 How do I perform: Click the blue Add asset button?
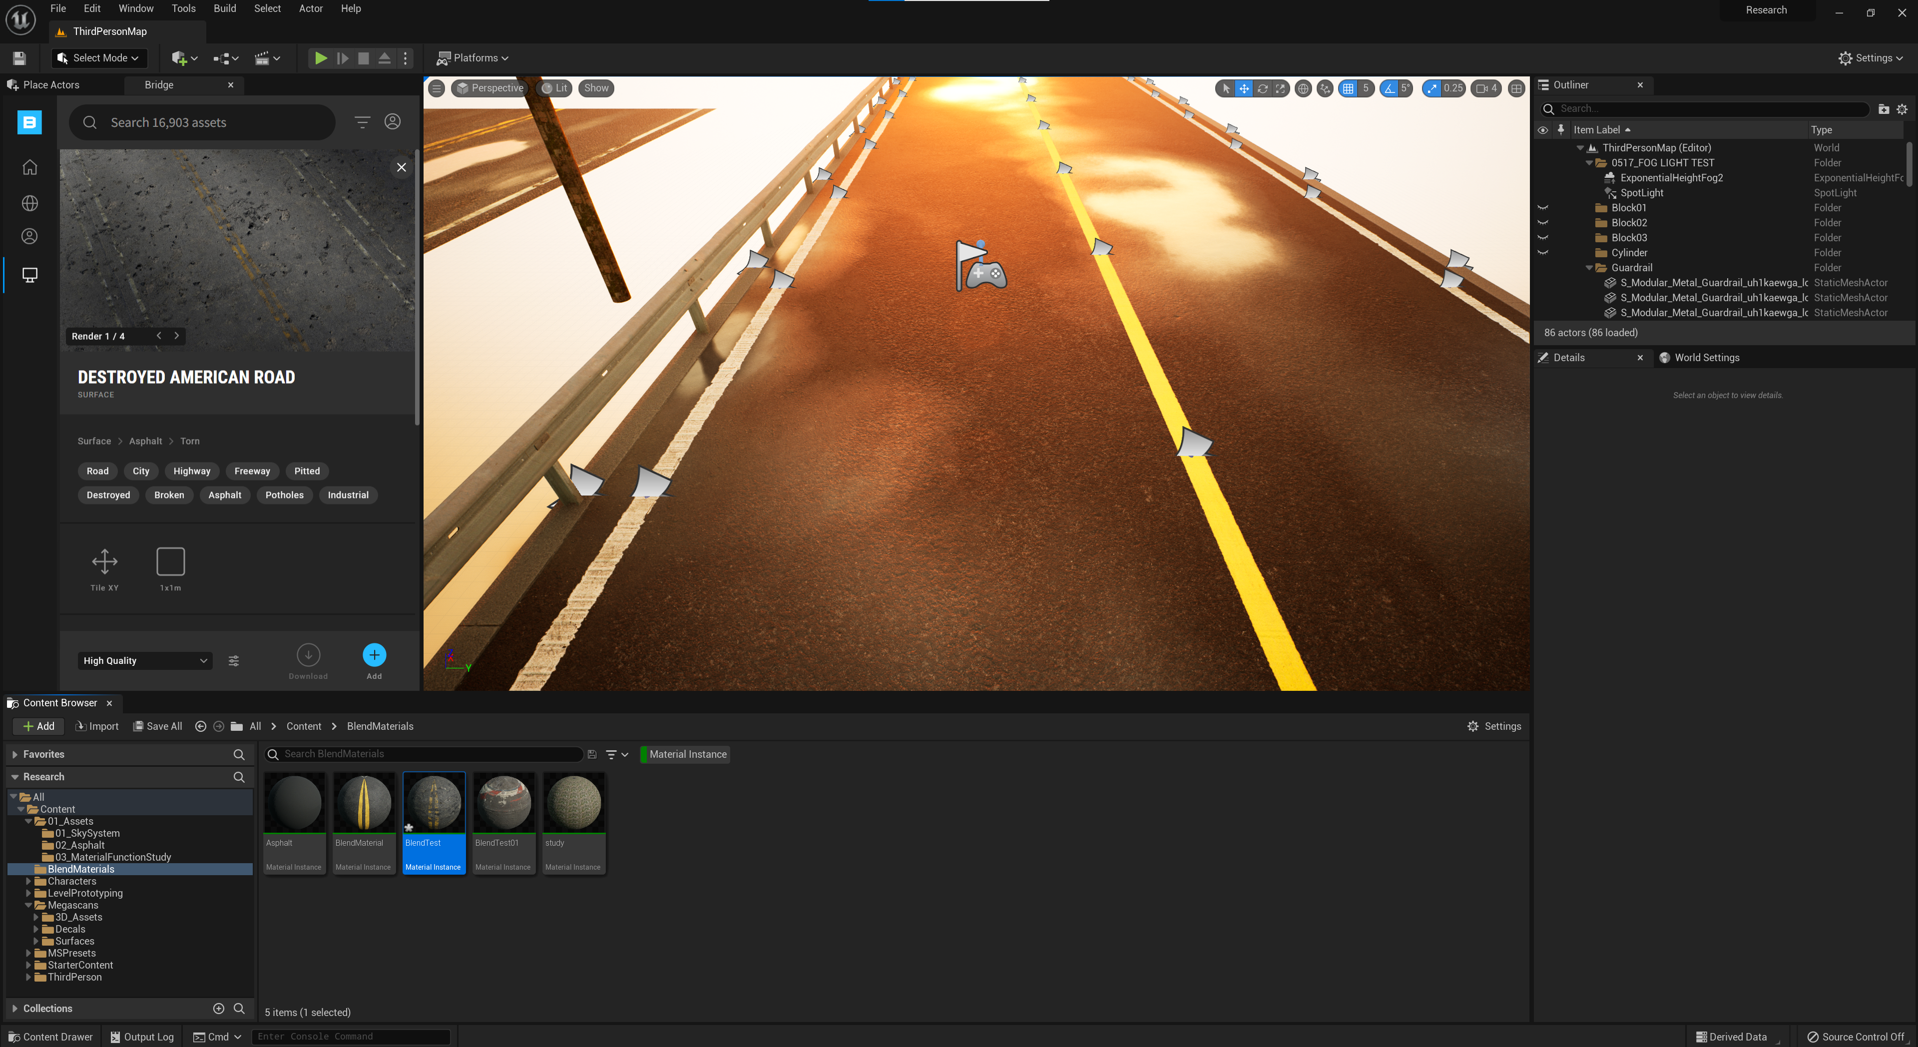click(x=375, y=654)
